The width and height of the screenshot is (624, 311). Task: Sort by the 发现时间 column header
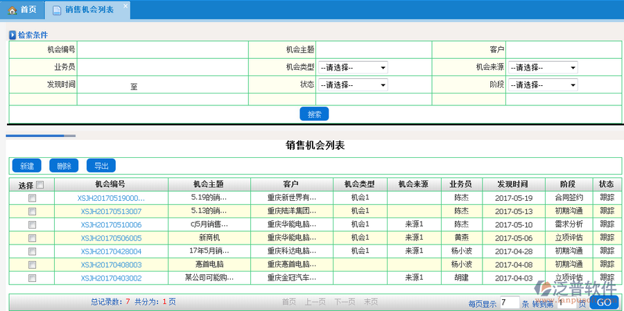pyautogui.click(x=512, y=184)
